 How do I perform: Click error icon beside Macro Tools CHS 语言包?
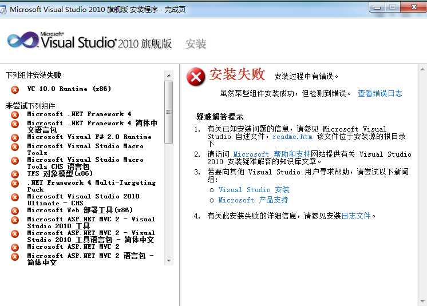click(x=15, y=161)
